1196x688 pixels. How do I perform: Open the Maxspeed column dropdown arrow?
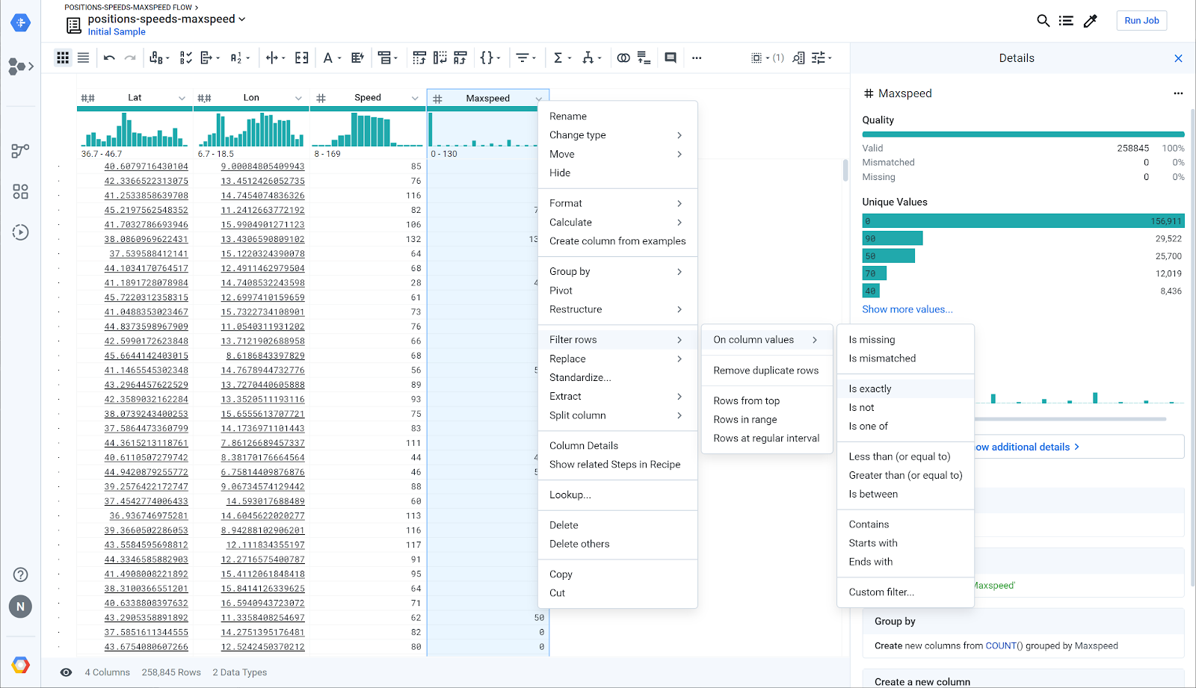(x=539, y=99)
